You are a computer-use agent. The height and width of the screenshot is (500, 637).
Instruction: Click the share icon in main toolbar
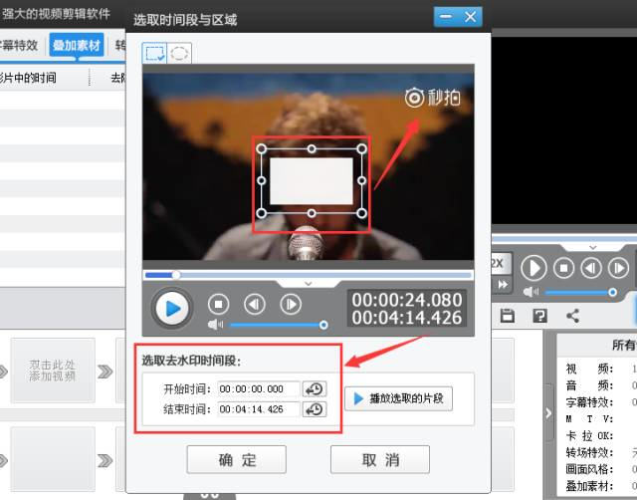click(572, 316)
